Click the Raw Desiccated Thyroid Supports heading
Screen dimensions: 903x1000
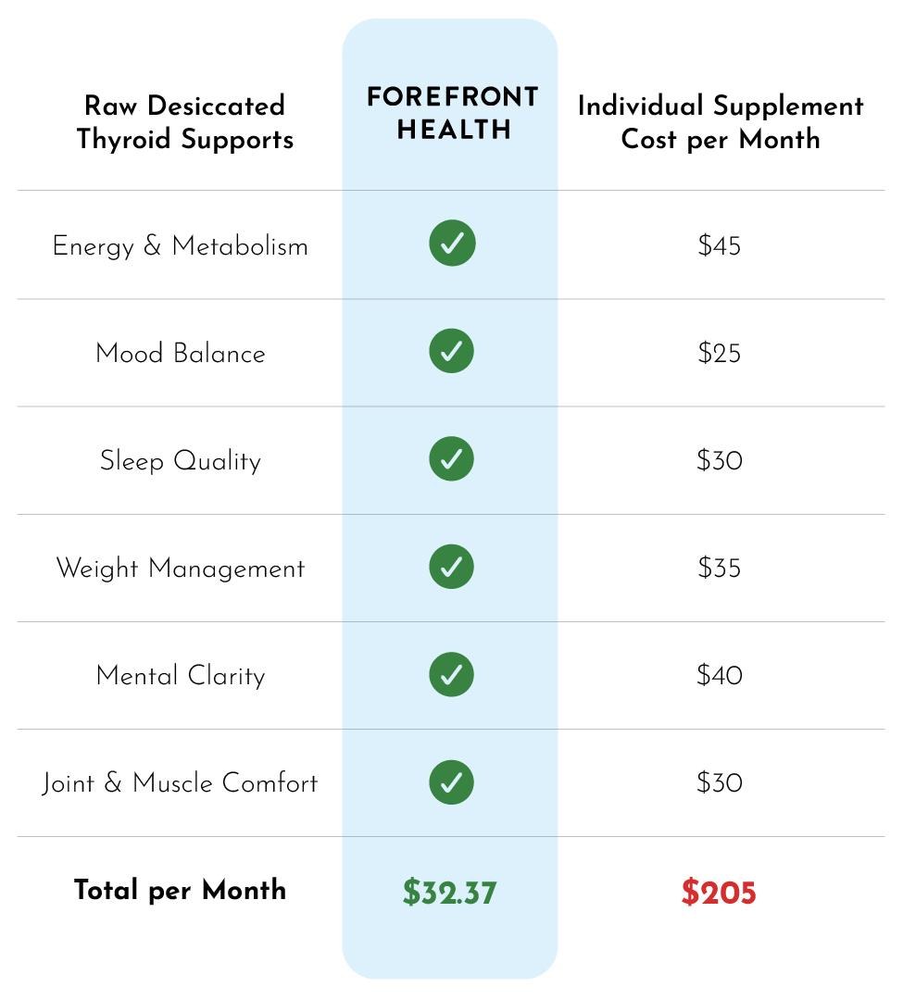coord(185,122)
